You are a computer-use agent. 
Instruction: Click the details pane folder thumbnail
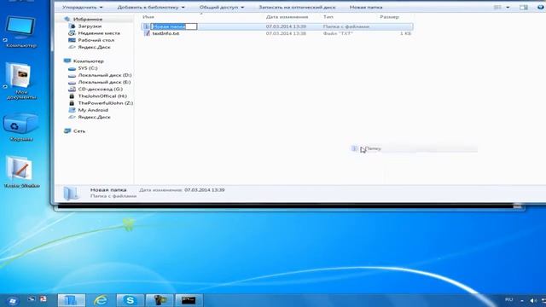72,194
